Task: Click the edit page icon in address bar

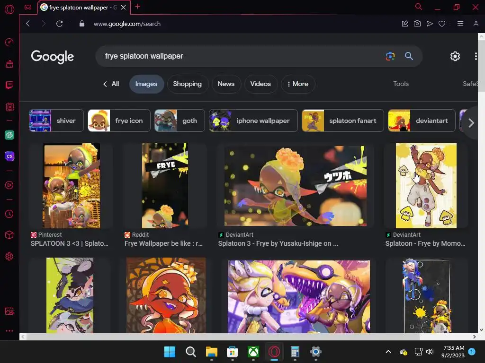Action: (x=405, y=24)
